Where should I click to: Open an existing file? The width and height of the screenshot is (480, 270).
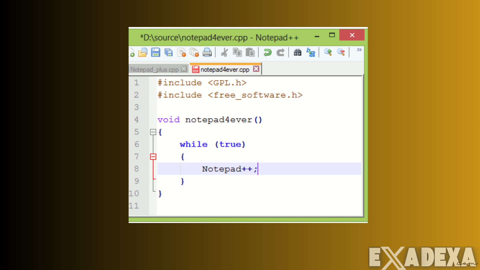point(142,52)
